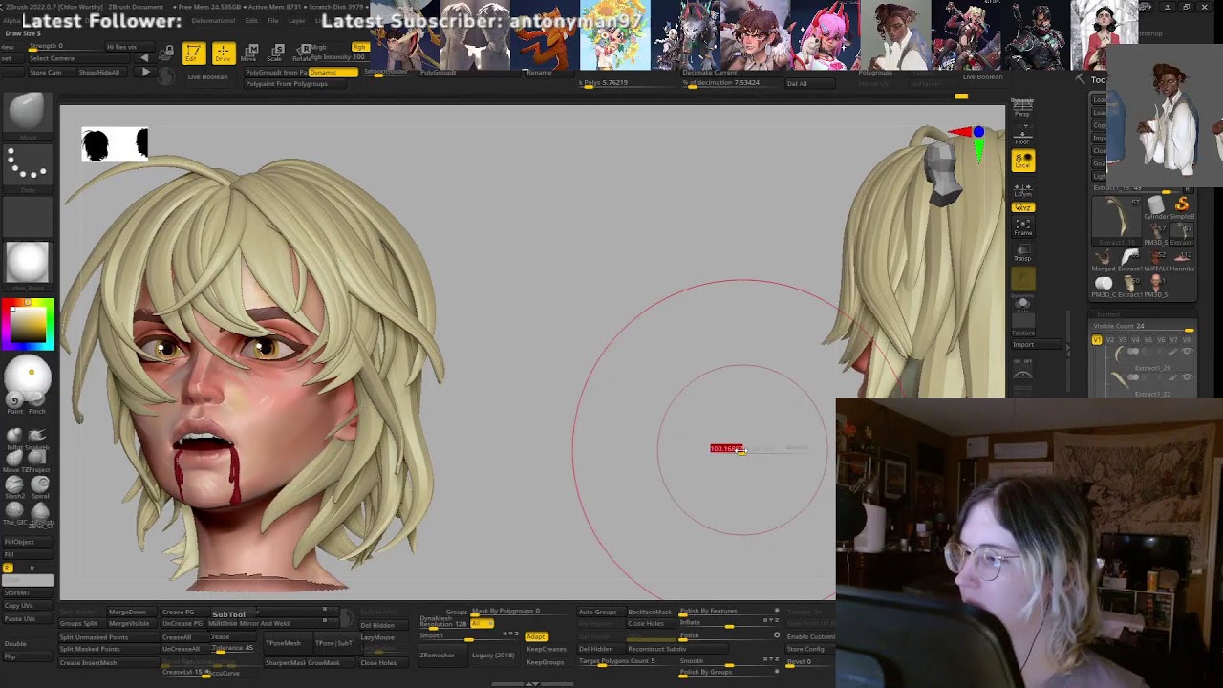Click the camera lock icon

tap(168, 51)
